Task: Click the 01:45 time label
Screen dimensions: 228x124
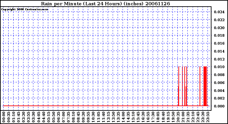Action: [x=19, y=117]
